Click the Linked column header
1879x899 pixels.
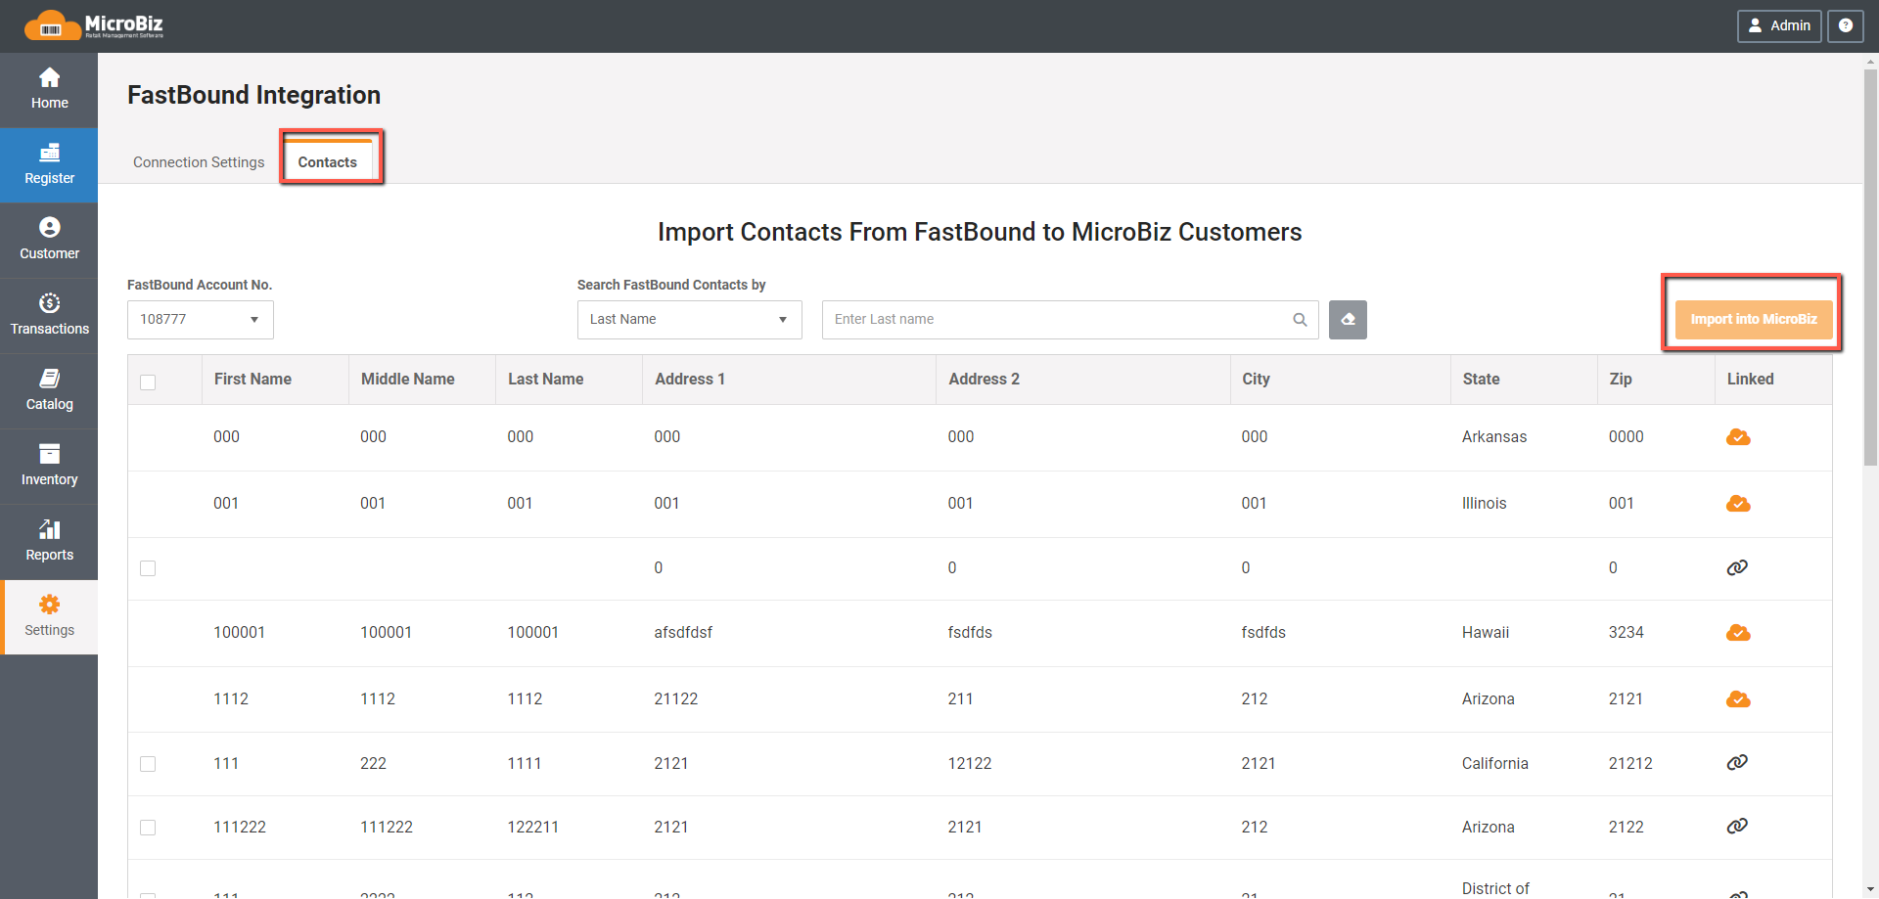[x=1751, y=380]
